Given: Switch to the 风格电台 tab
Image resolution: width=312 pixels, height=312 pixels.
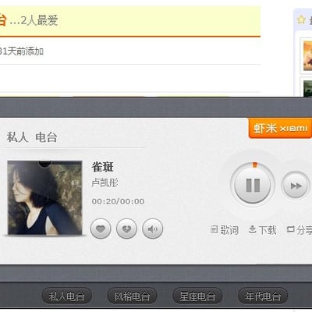Looking at the screenshot, I should pos(132,296).
